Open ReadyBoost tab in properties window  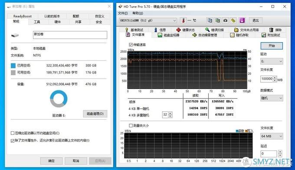[x=23, y=16]
